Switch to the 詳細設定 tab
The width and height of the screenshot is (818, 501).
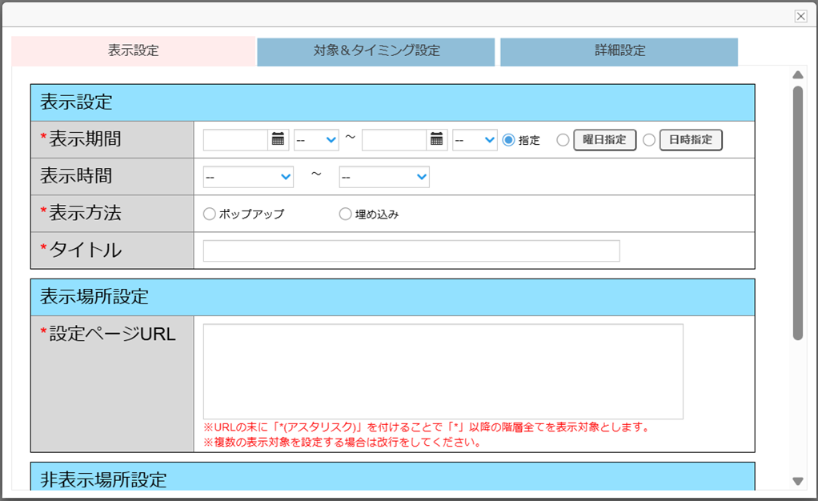click(x=619, y=51)
